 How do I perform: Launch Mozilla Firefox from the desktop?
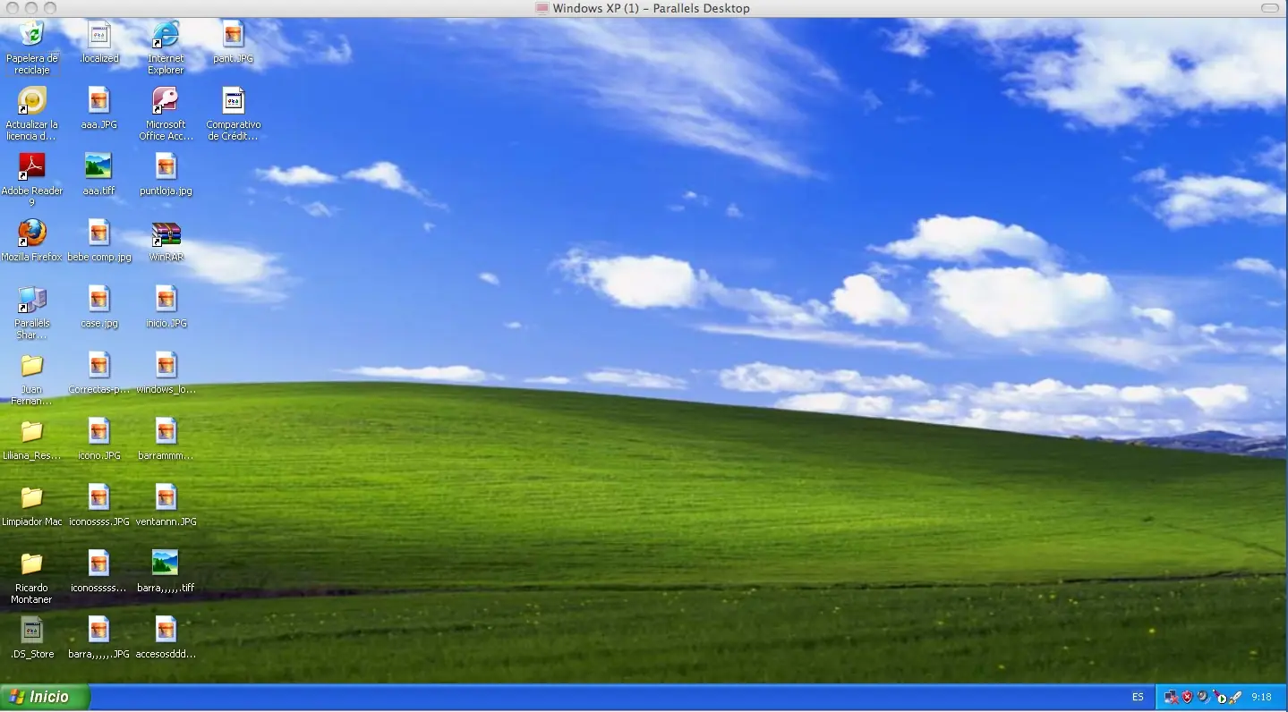32,233
